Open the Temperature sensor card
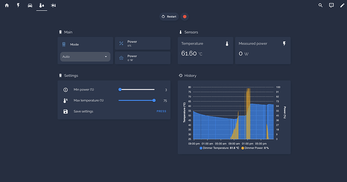This screenshot has height=182, width=347. (205, 50)
